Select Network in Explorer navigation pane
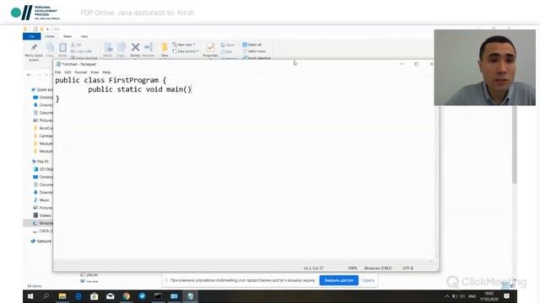 point(41,242)
